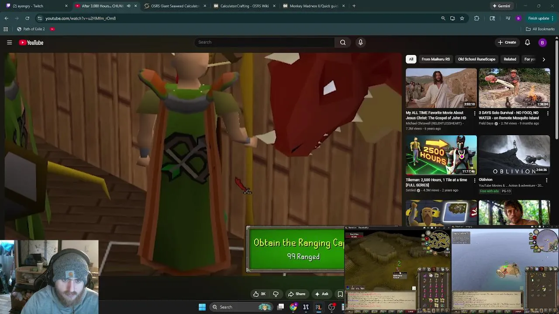The width and height of the screenshot is (559, 314).
Task: Close Monkey Madness II tab
Action: coord(343,6)
